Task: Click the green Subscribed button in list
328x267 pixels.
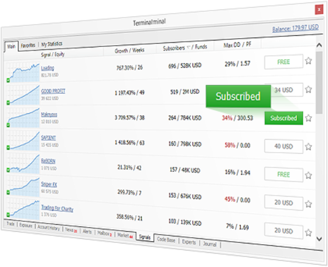Action: [x=283, y=118]
